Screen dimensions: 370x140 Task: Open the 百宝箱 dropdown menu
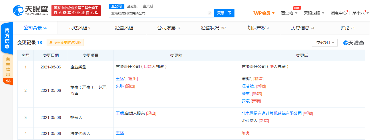click(x=289, y=13)
